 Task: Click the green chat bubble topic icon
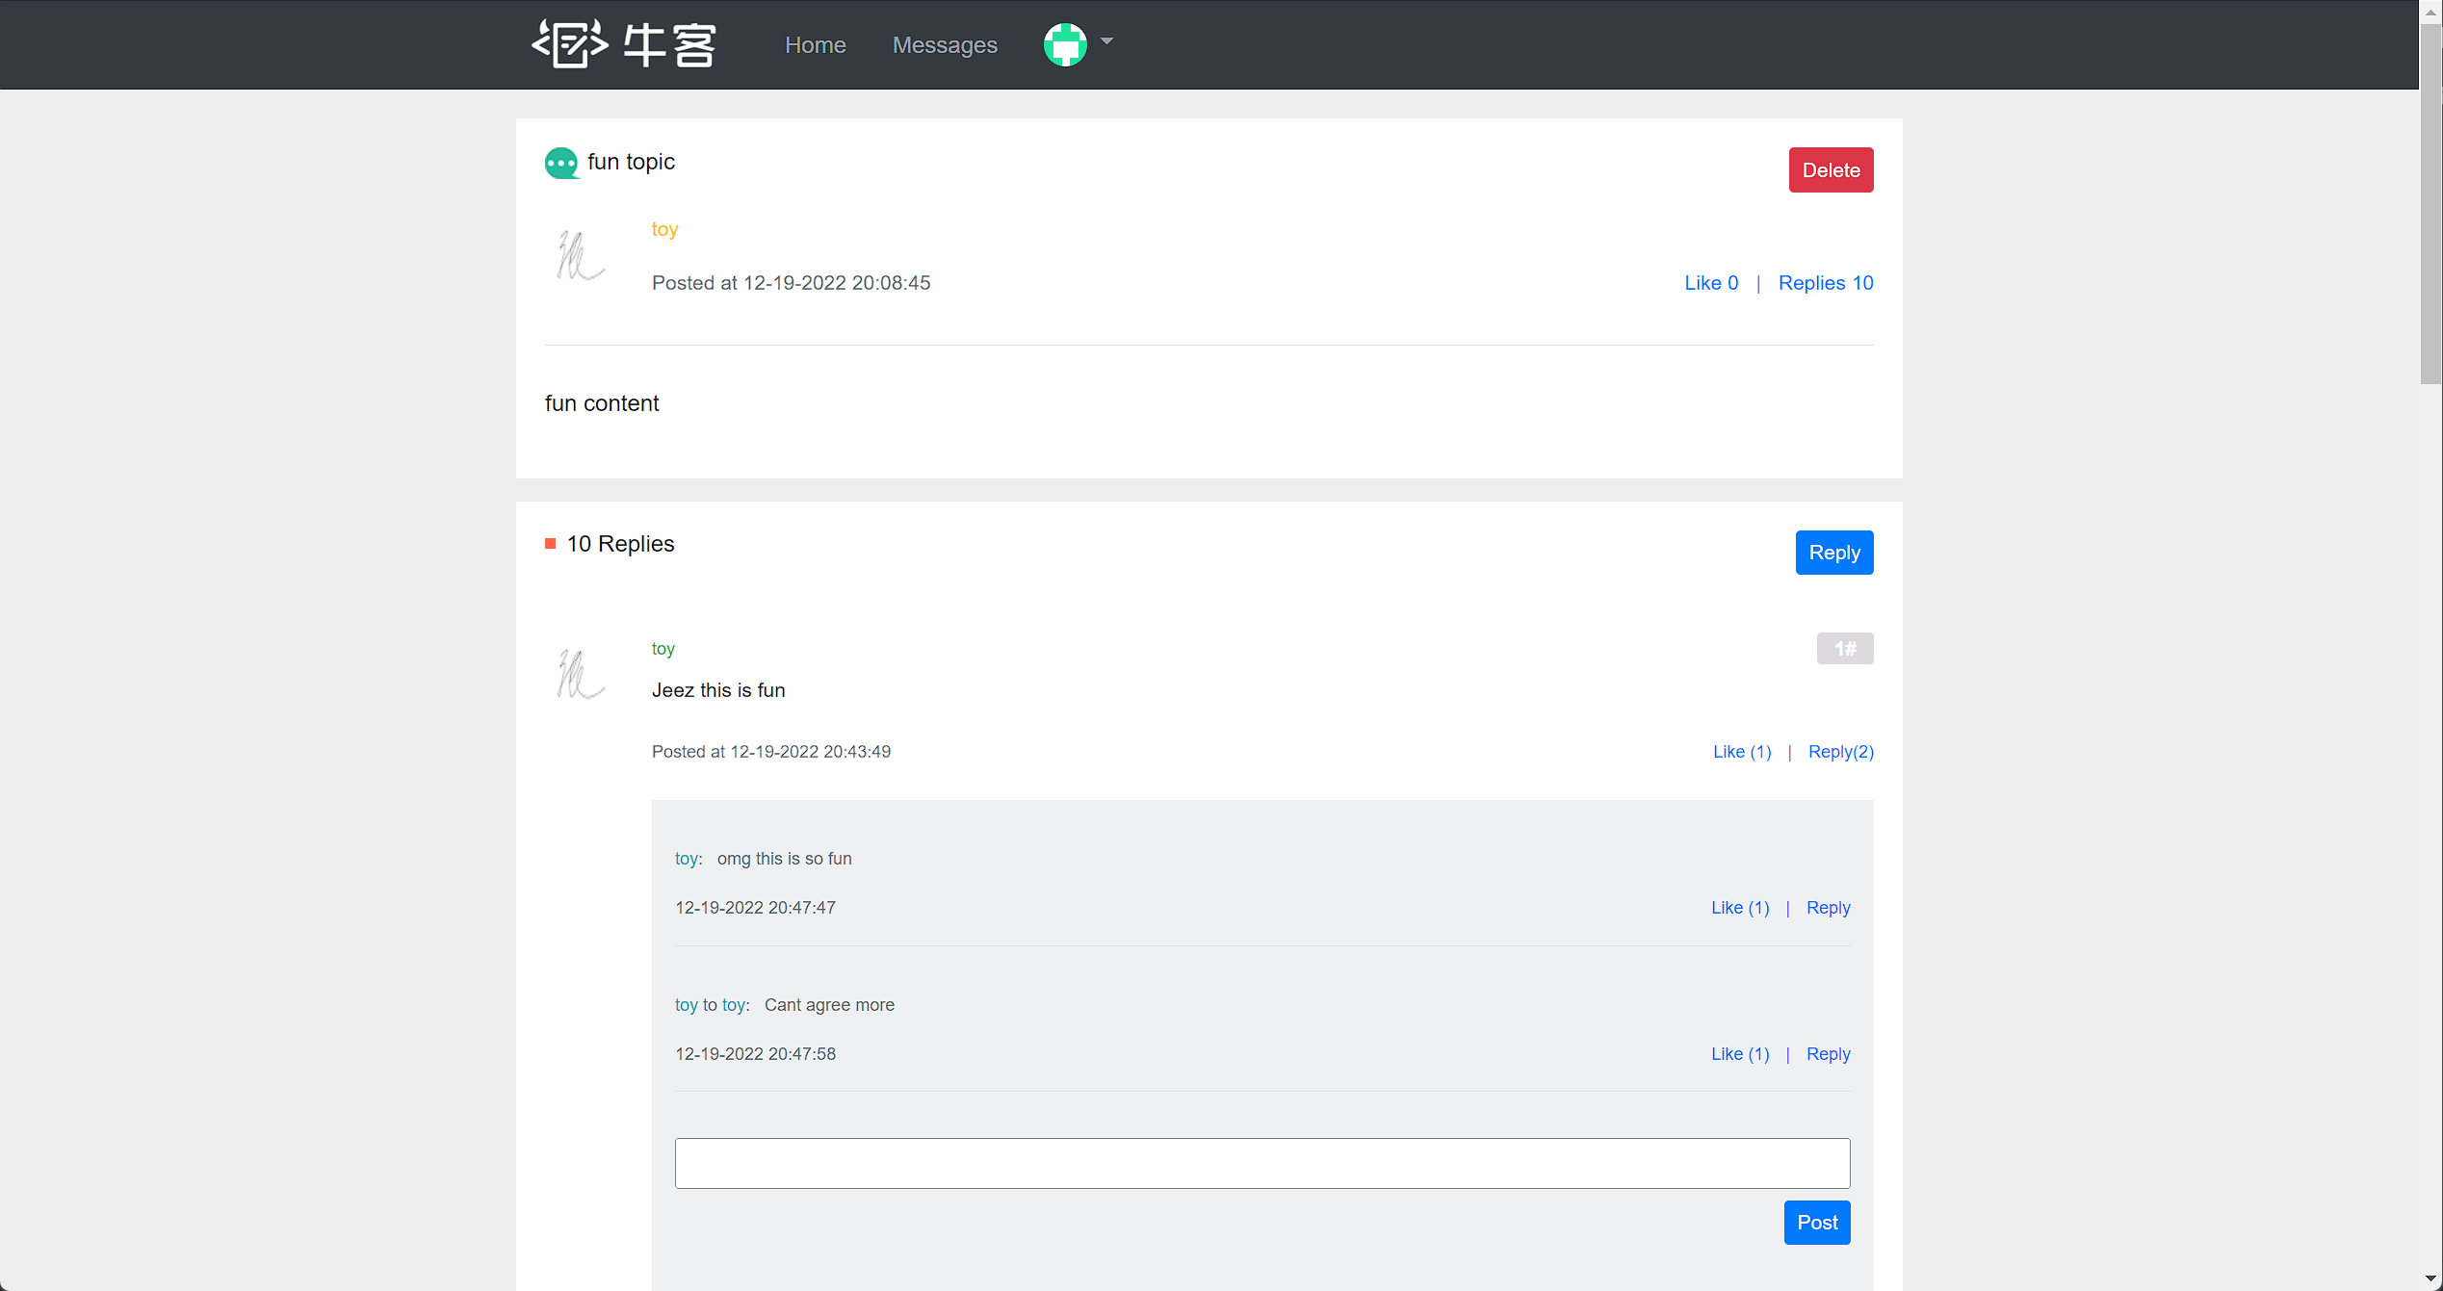pyautogui.click(x=561, y=163)
